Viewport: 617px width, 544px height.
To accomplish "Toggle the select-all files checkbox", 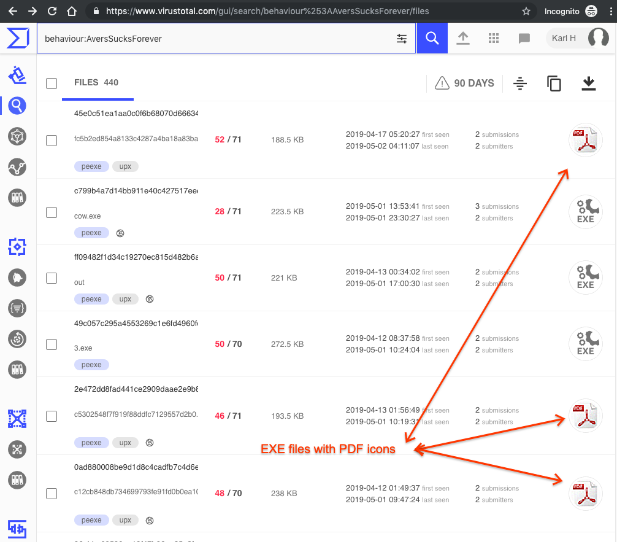I will tap(52, 83).
